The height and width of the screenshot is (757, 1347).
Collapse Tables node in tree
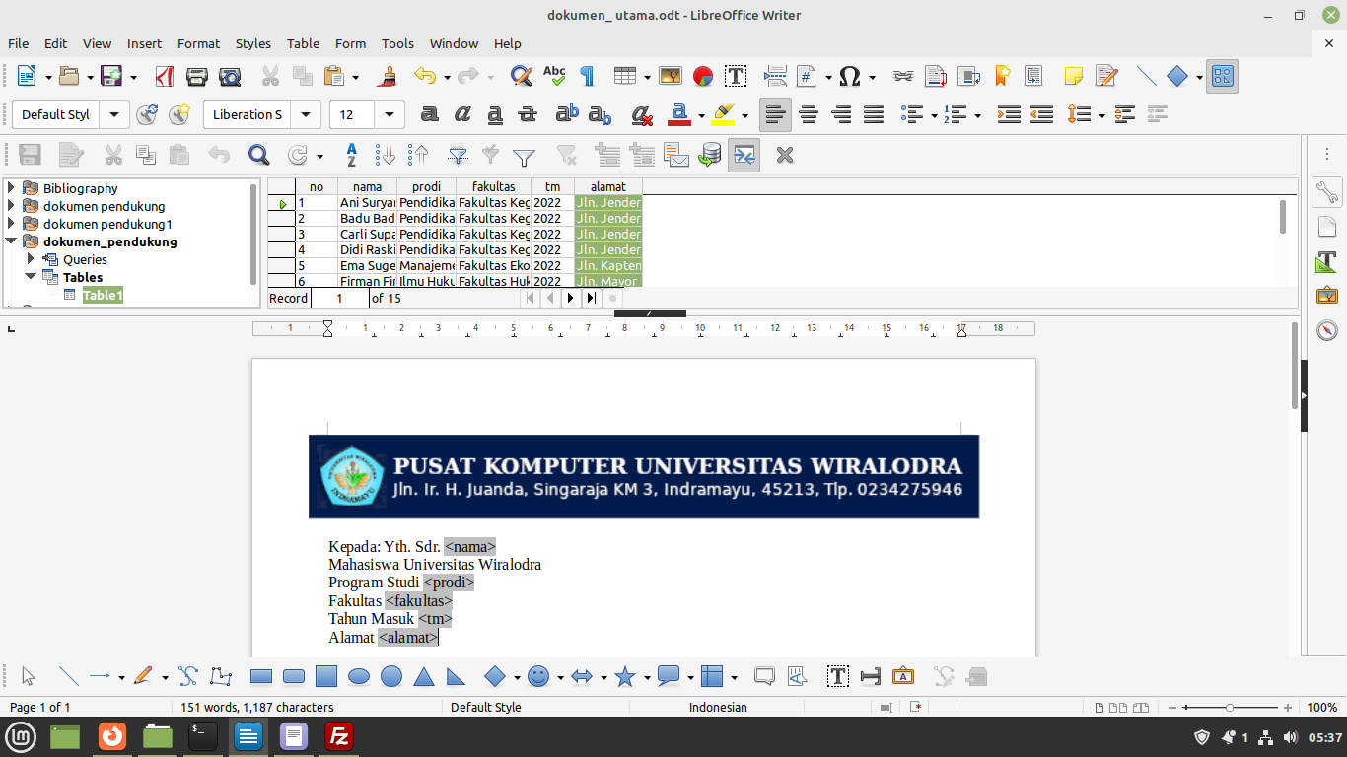click(x=31, y=277)
